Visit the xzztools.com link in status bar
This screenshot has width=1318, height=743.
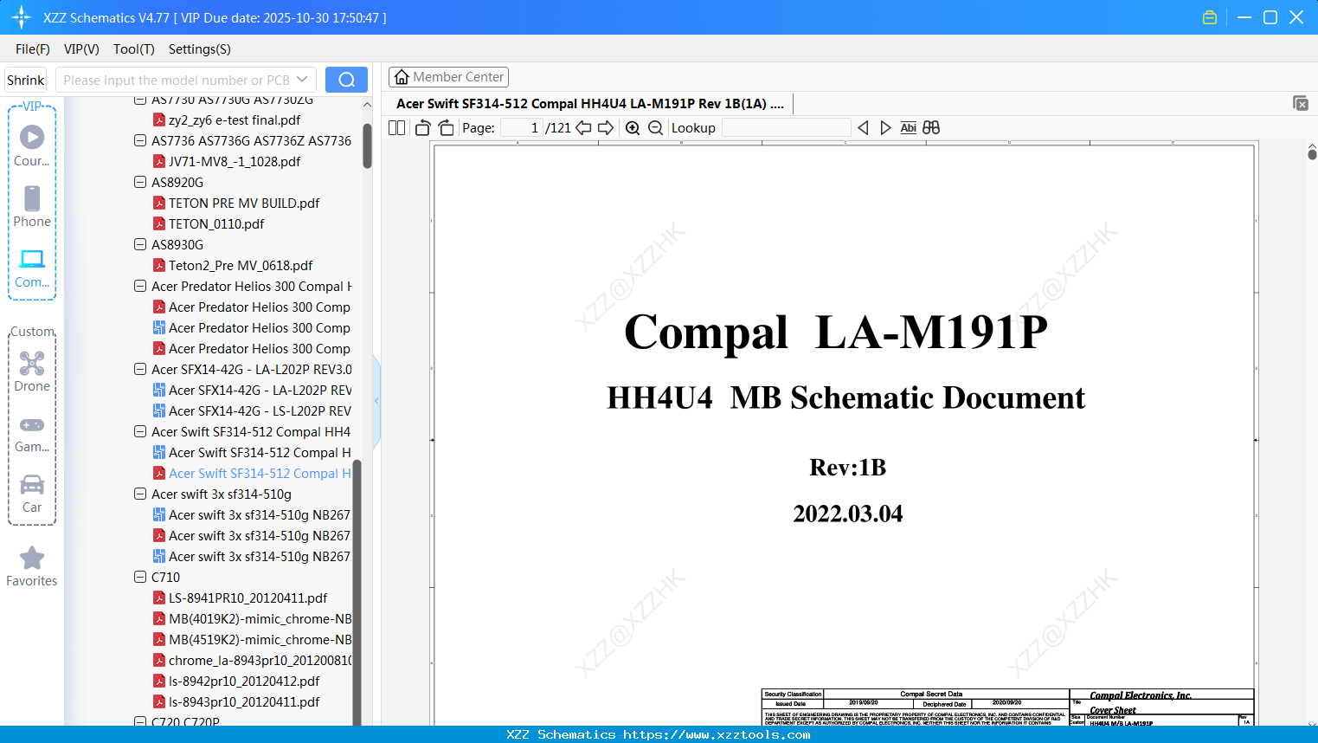click(717, 734)
